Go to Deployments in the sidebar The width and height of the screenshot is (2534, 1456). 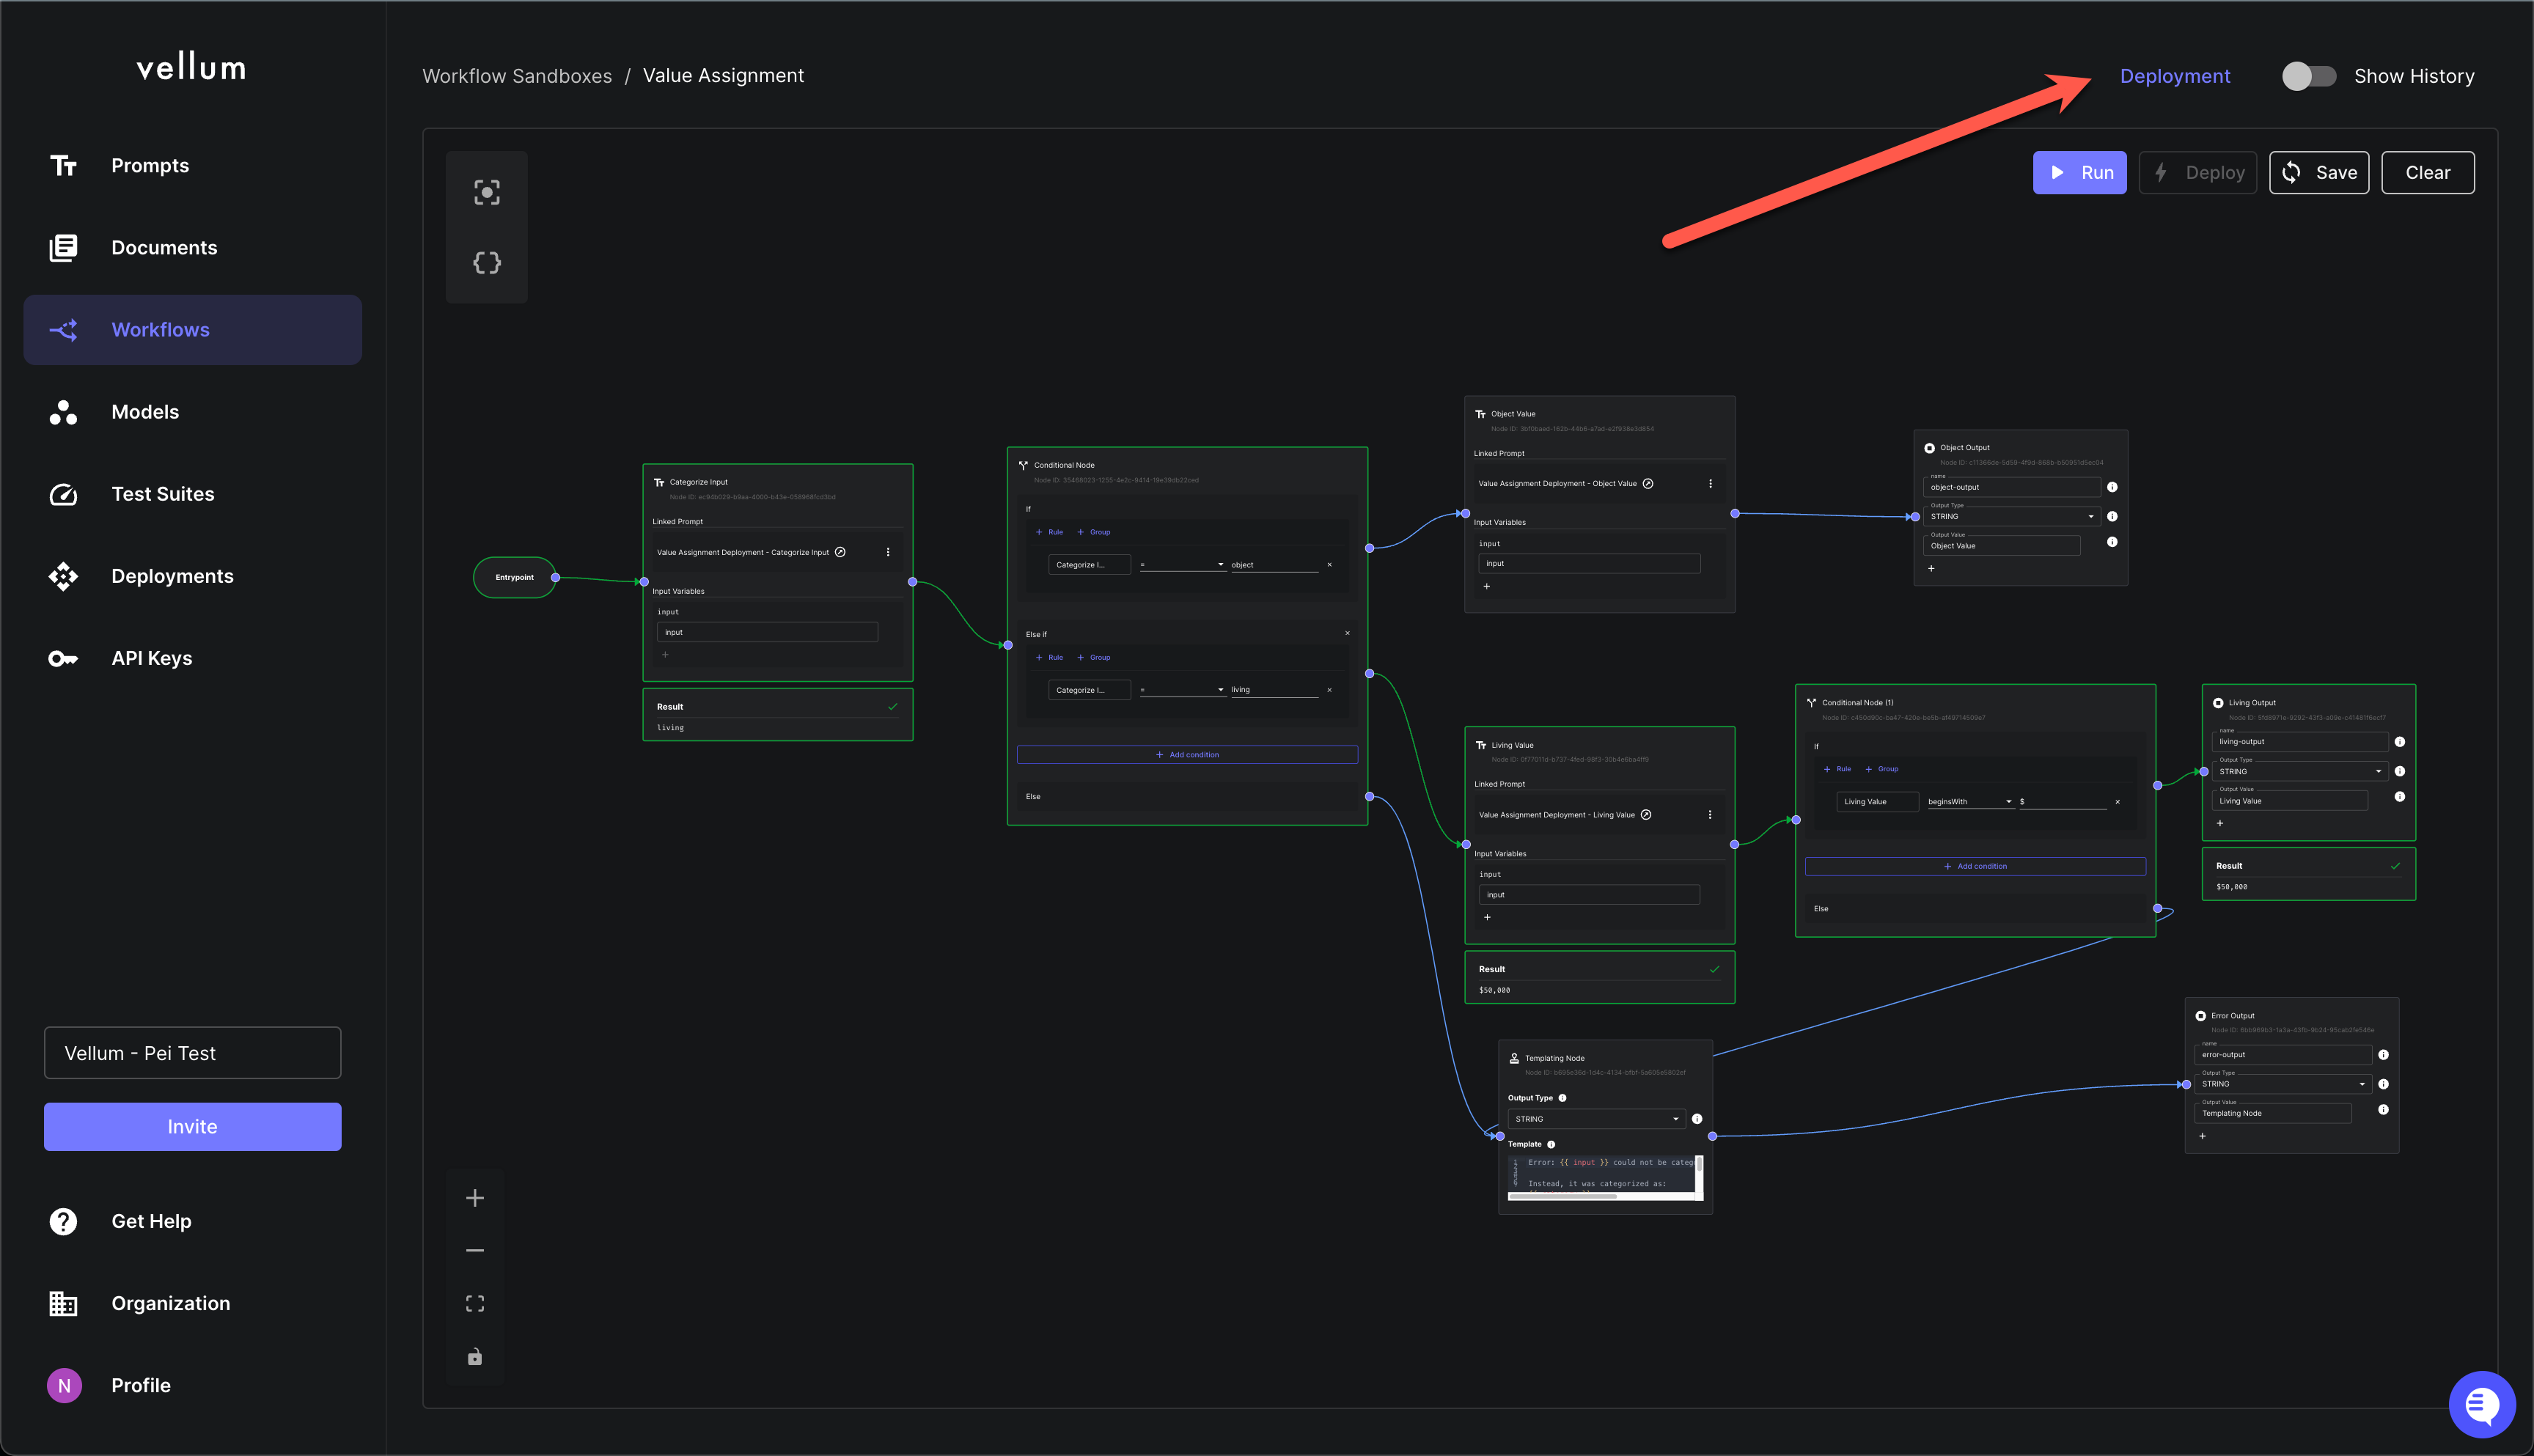(172, 576)
